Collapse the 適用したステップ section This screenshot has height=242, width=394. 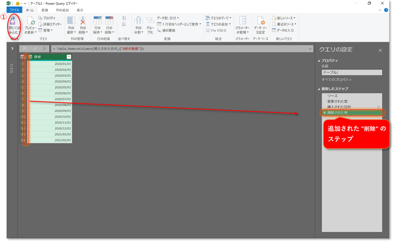(318, 89)
